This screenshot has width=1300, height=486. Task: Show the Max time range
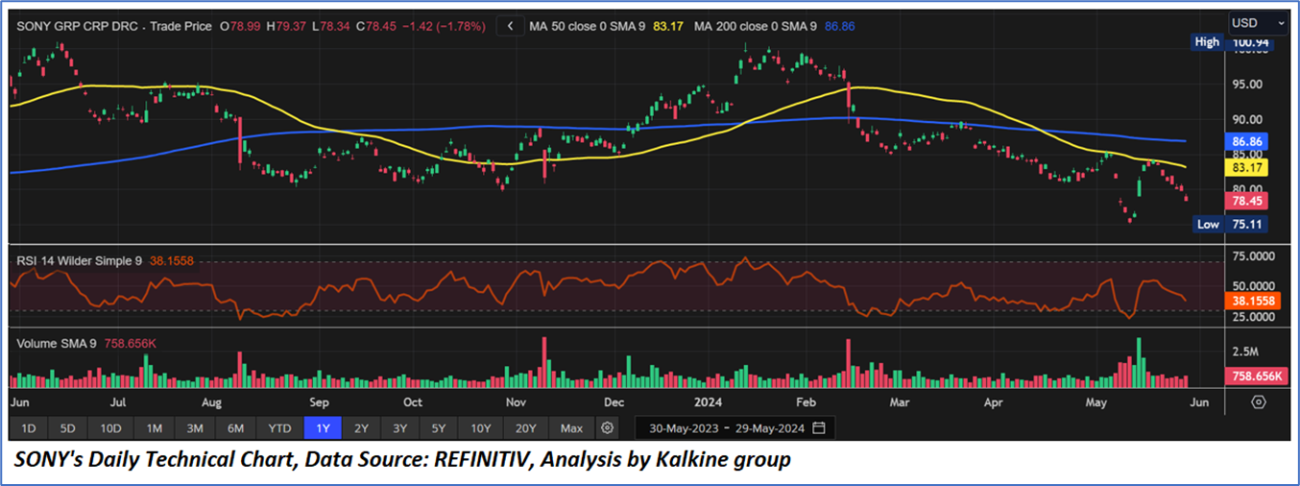[571, 427]
